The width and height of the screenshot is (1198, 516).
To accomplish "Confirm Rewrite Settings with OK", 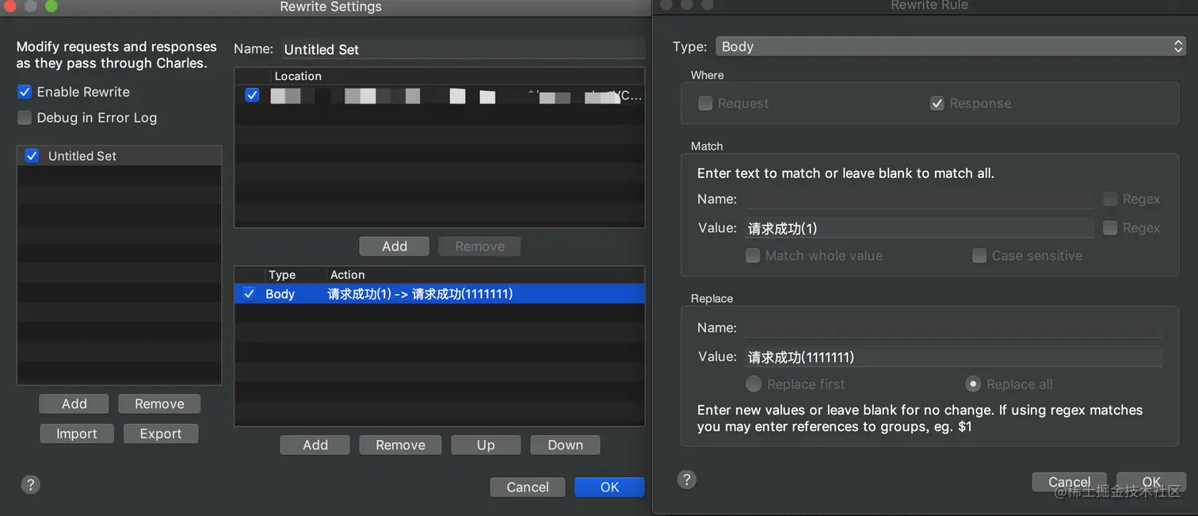I will point(609,487).
